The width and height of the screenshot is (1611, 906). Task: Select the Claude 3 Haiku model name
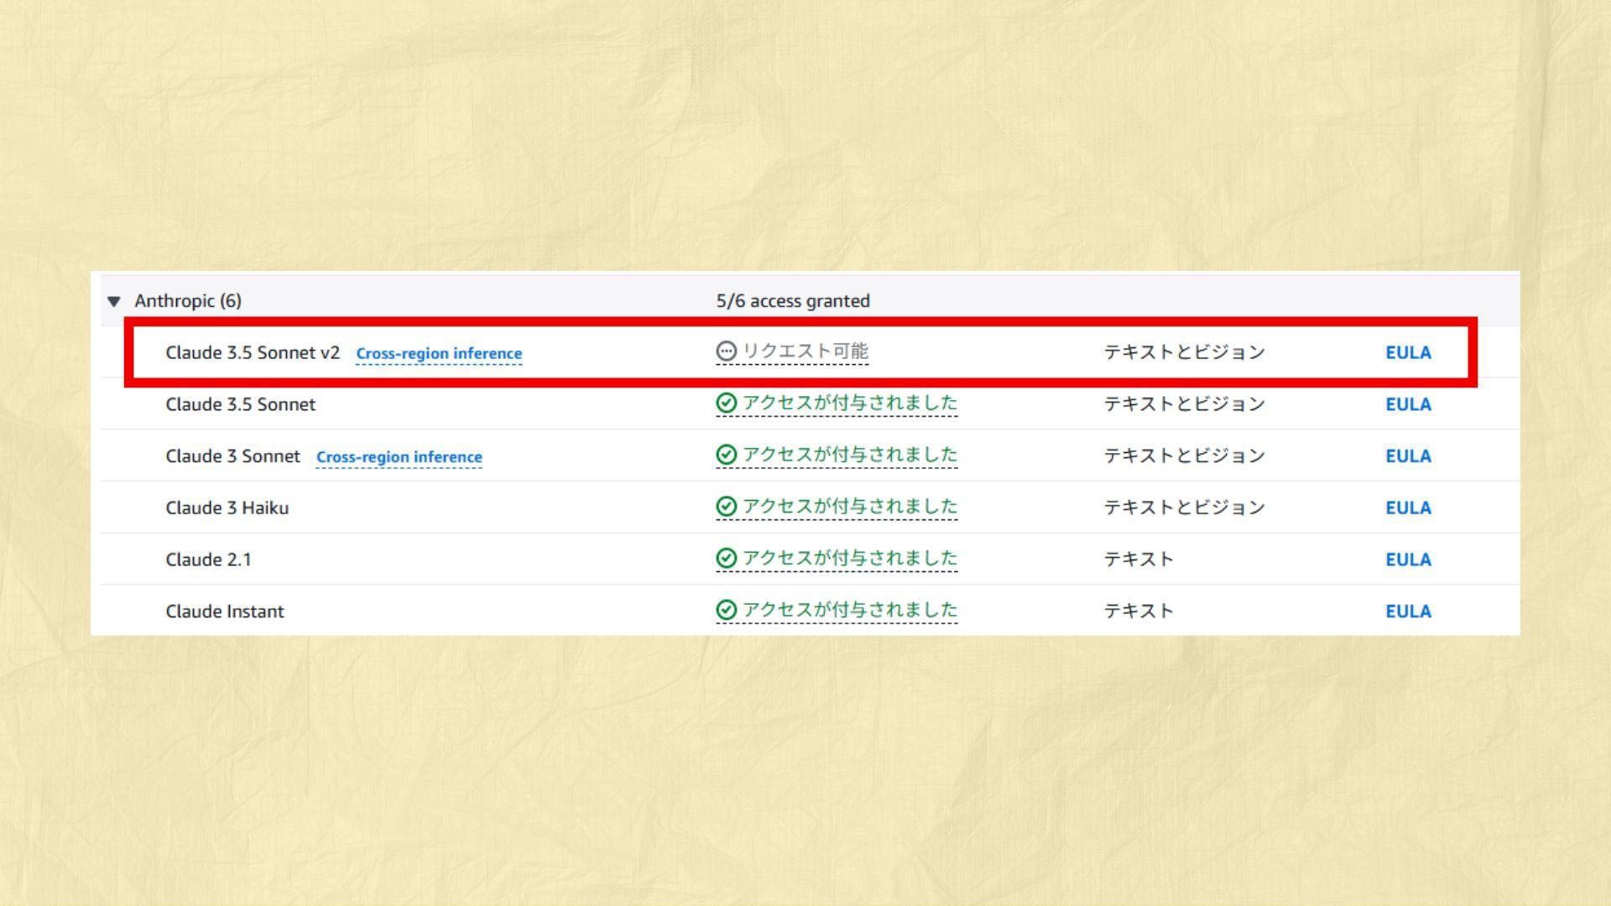(x=227, y=508)
